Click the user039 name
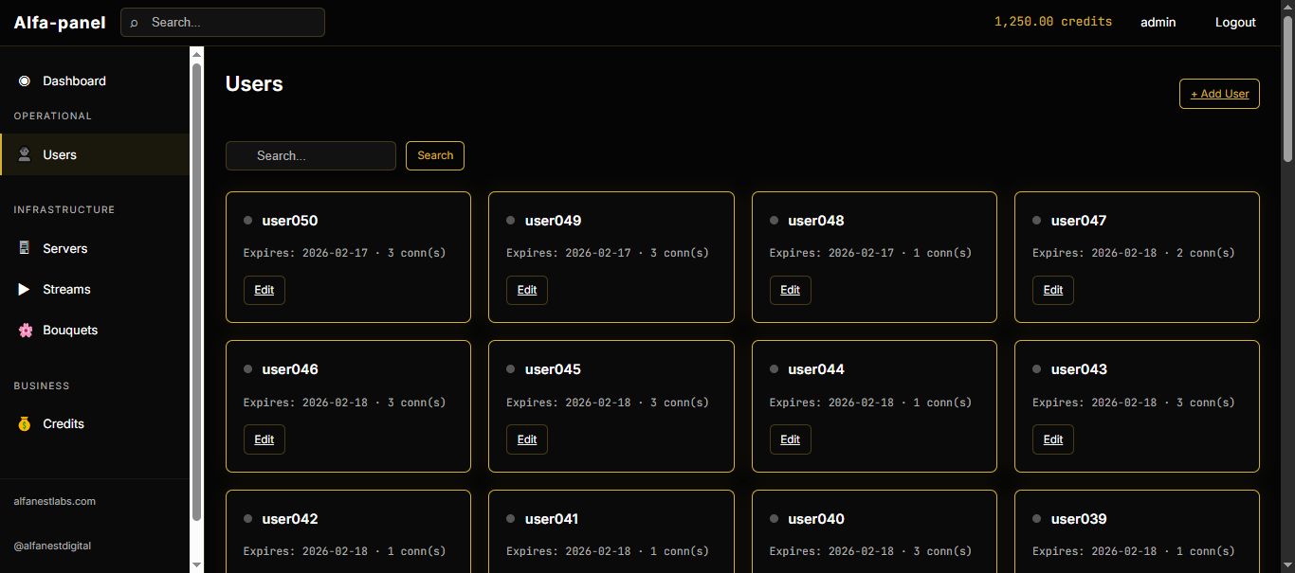This screenshot has width=1295, height=573. [x=1079, y=519]
